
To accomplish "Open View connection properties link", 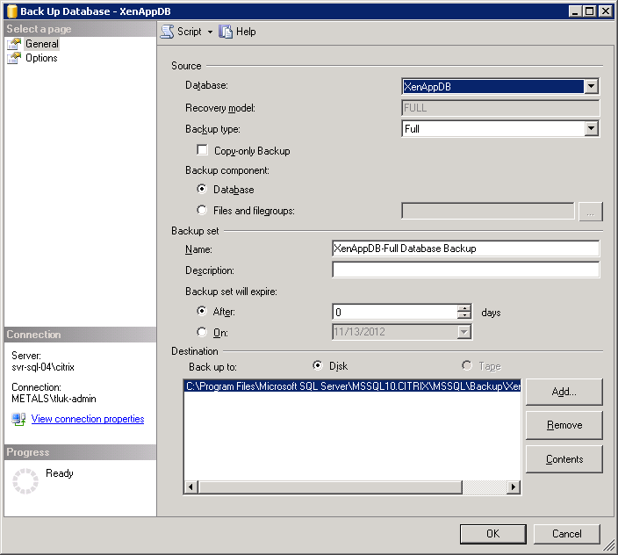I will pos(88,419).
